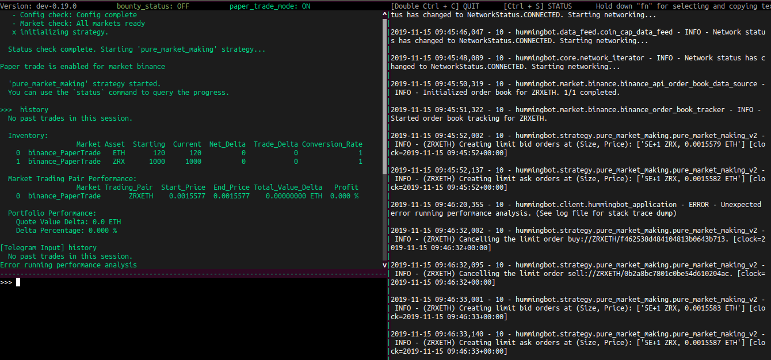Click the 'Start_Price' column header
The height and width of the screenshot is (360, 771).
tap(183, 187)
